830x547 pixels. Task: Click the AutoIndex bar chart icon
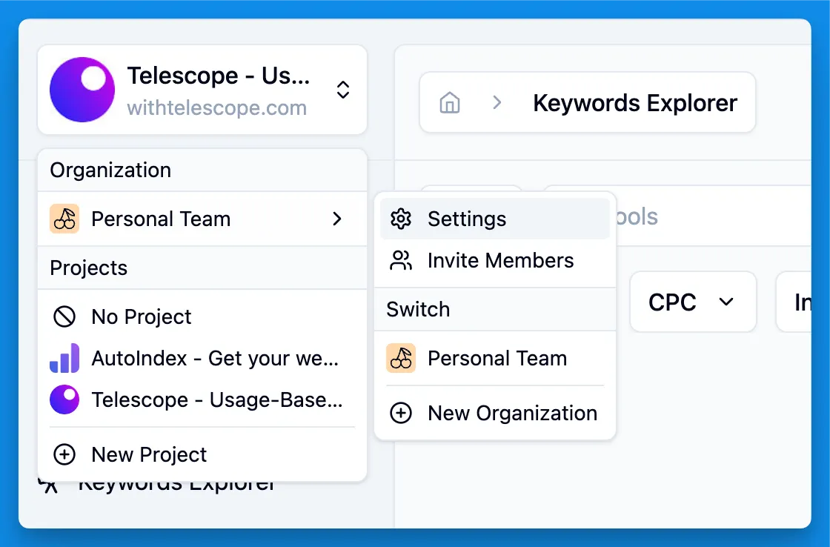64,358
